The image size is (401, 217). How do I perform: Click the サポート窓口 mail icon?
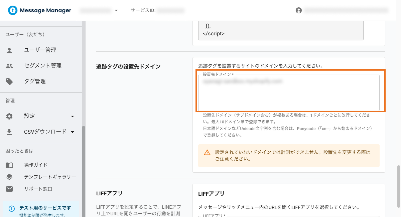click(x=9, y=189)
